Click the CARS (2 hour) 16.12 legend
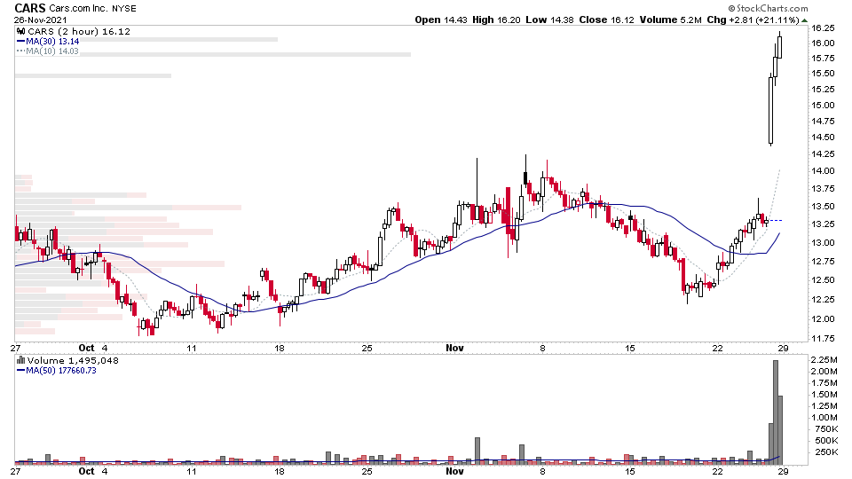852x479 pixels. (x=79, y=32)
